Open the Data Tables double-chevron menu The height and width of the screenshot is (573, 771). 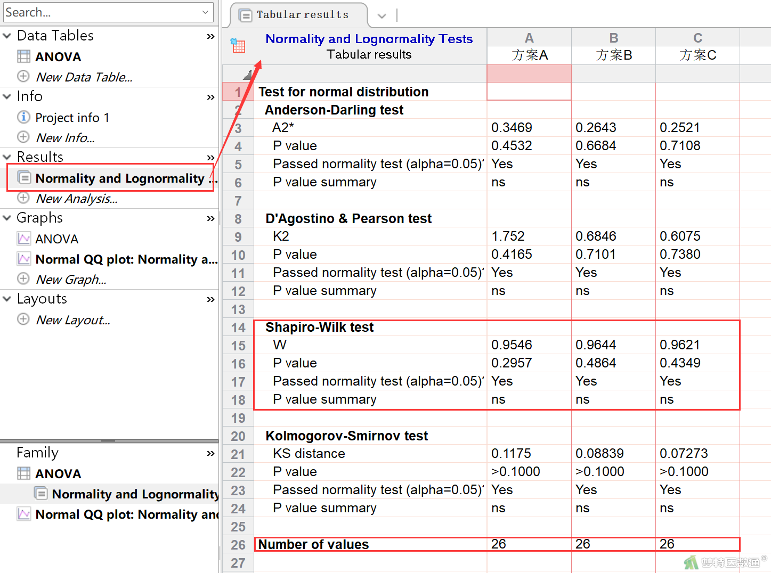[x=210, y=36]
